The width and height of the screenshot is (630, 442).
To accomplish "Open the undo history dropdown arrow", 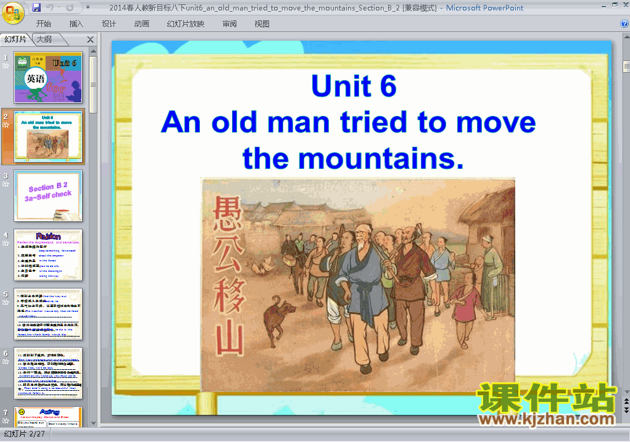I will (x=59, y=7).
